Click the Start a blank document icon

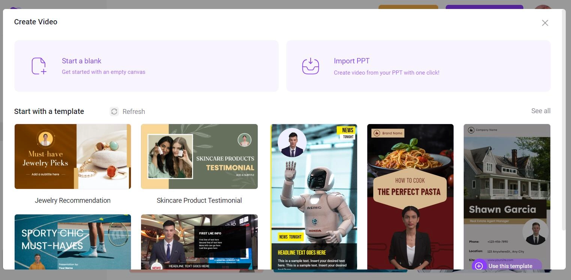click(x=39, y=66)
